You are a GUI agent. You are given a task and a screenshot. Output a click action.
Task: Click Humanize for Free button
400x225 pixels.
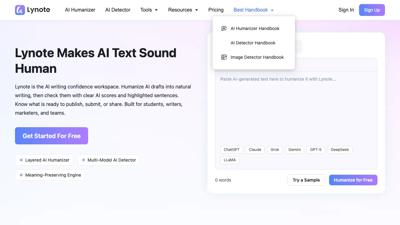coord(353,180)
